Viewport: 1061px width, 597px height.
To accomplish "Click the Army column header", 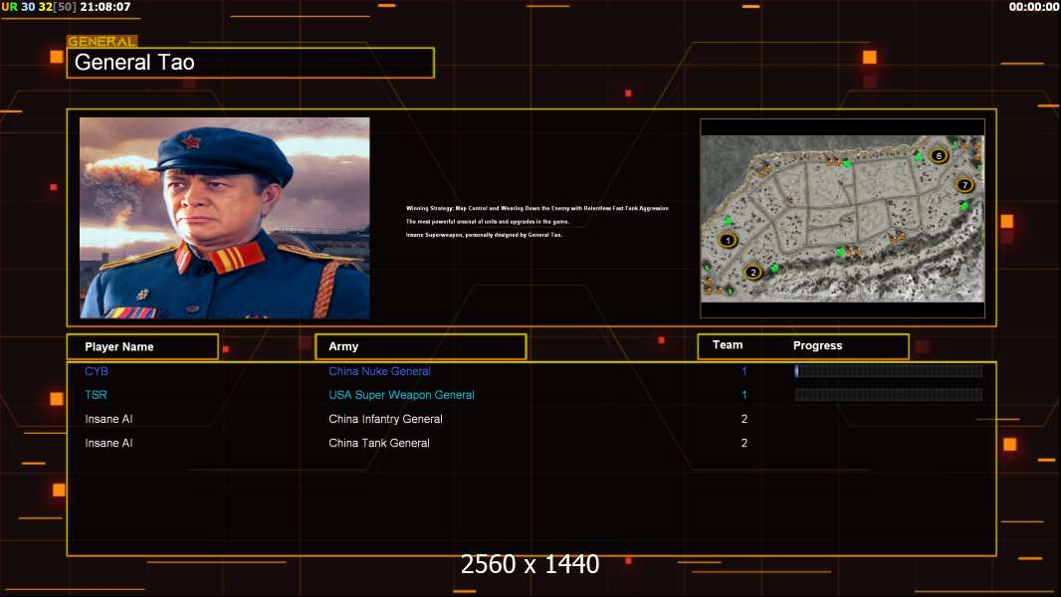I will click(421, 346).
